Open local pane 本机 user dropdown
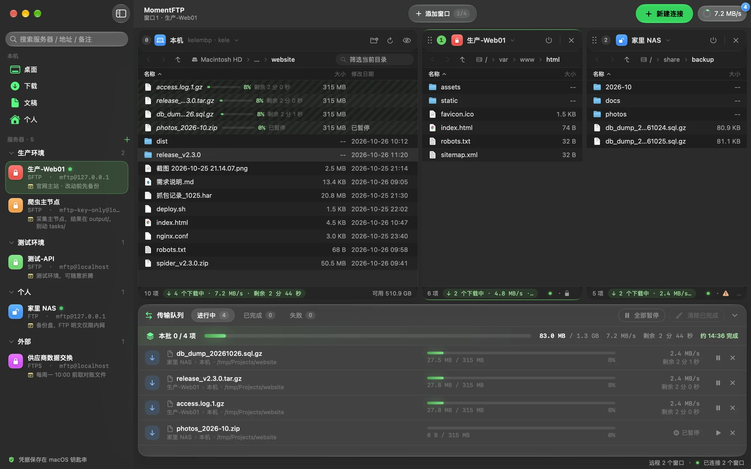Screen dimensions: 751x469 [x=237, y=40]
